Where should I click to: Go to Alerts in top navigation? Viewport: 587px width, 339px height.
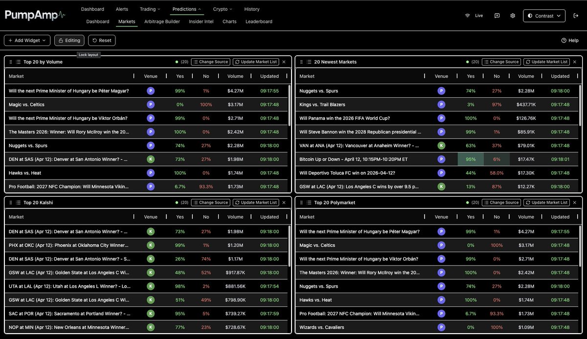122,9
